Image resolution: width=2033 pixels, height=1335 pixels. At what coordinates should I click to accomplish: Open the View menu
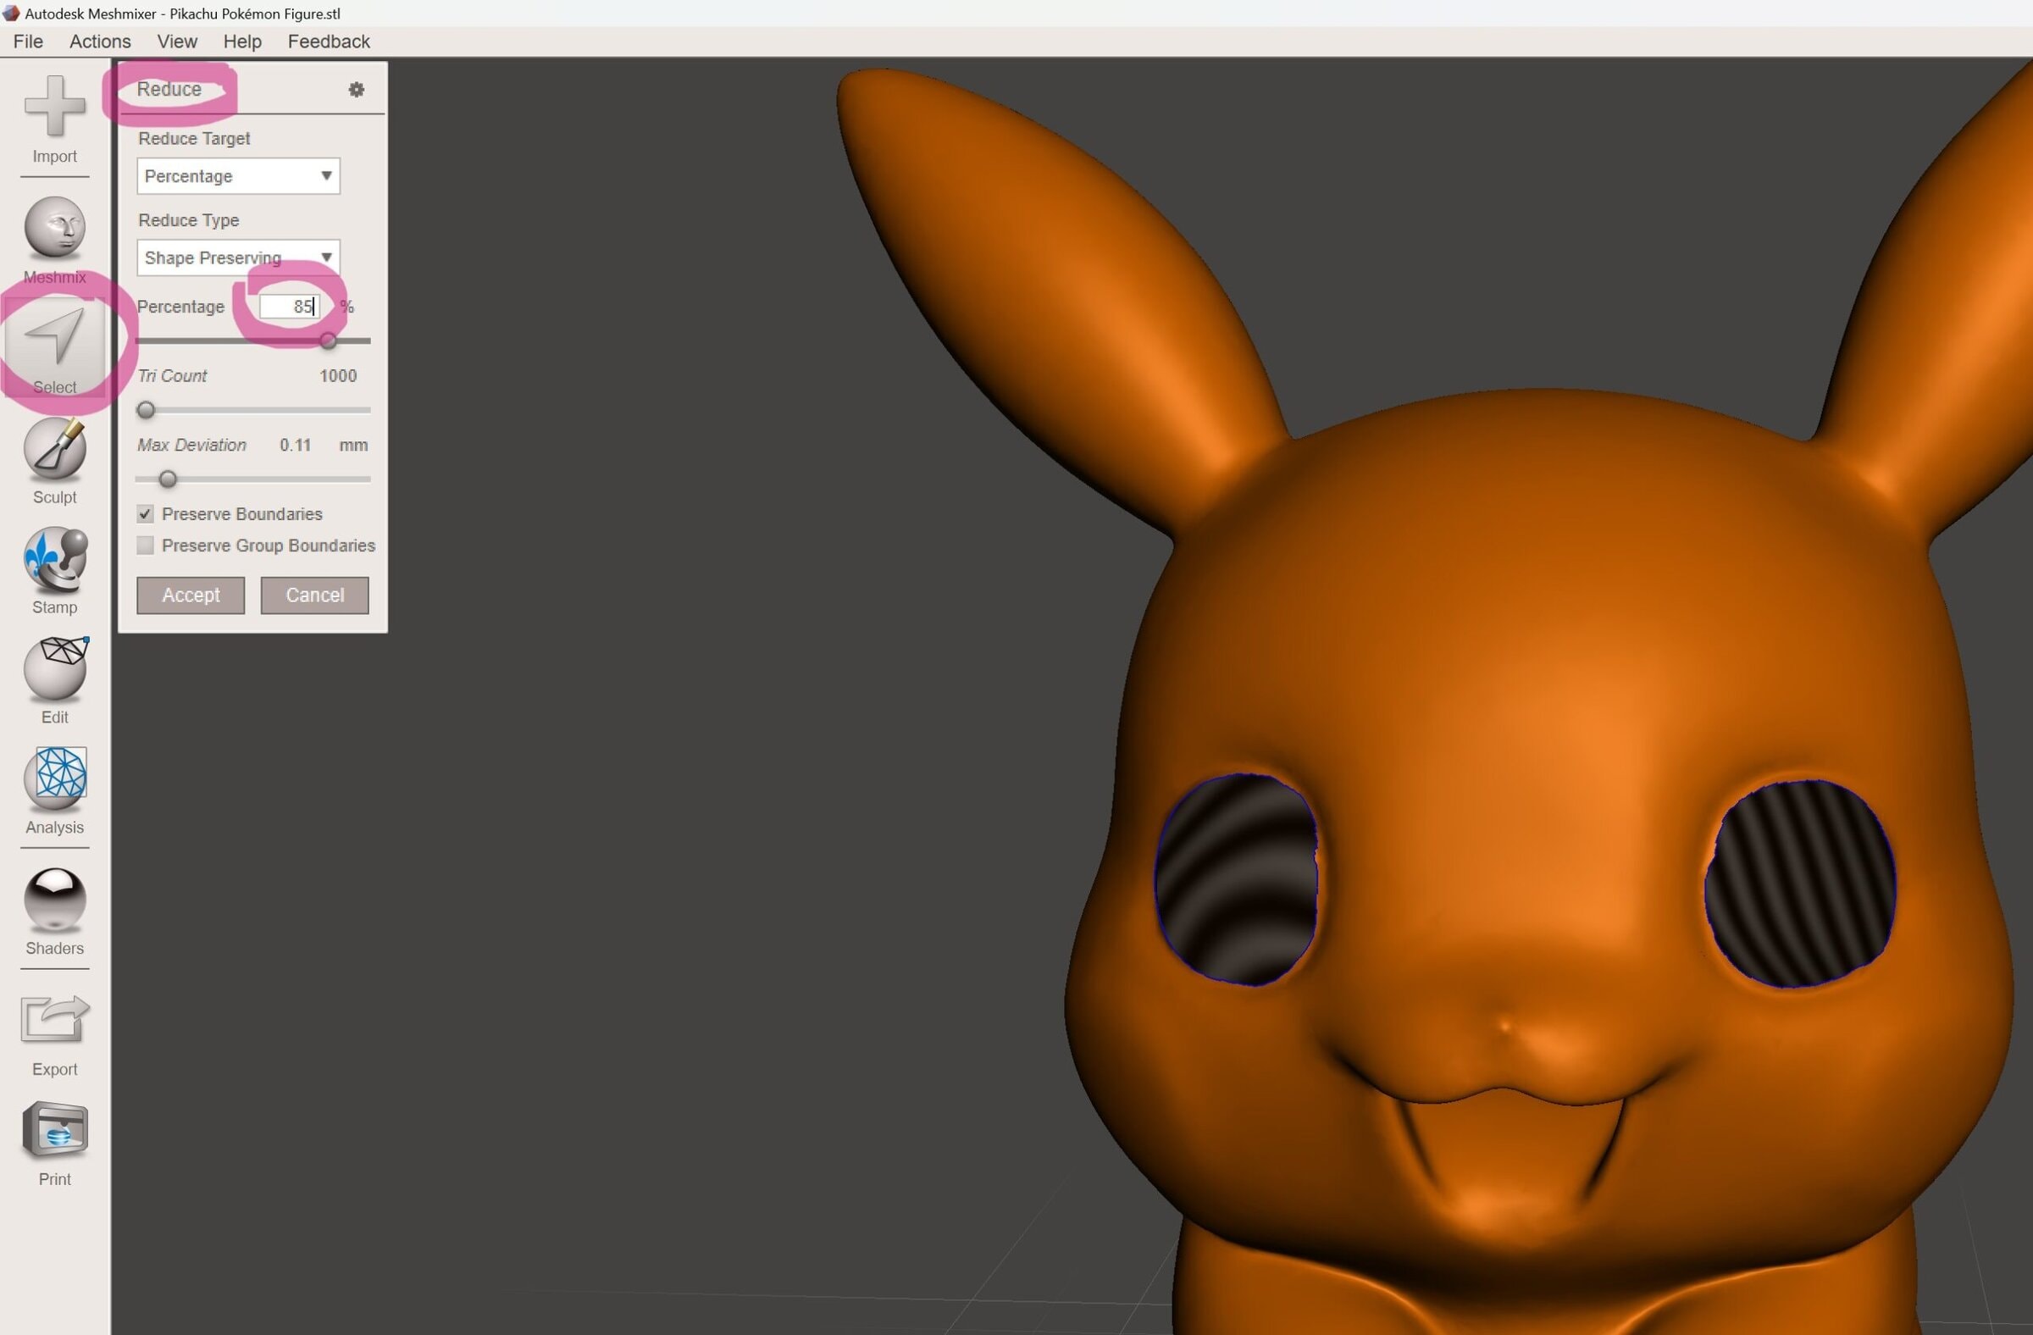177,41
